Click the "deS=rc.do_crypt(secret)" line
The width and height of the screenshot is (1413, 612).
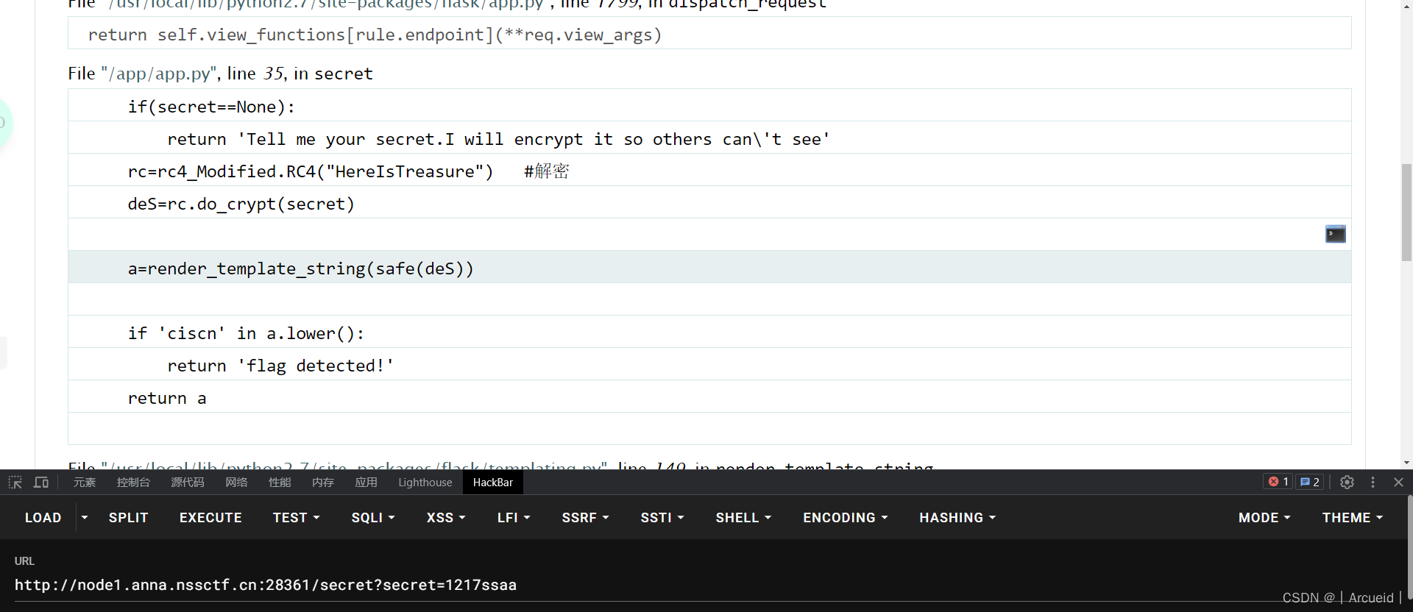point(709,202)
